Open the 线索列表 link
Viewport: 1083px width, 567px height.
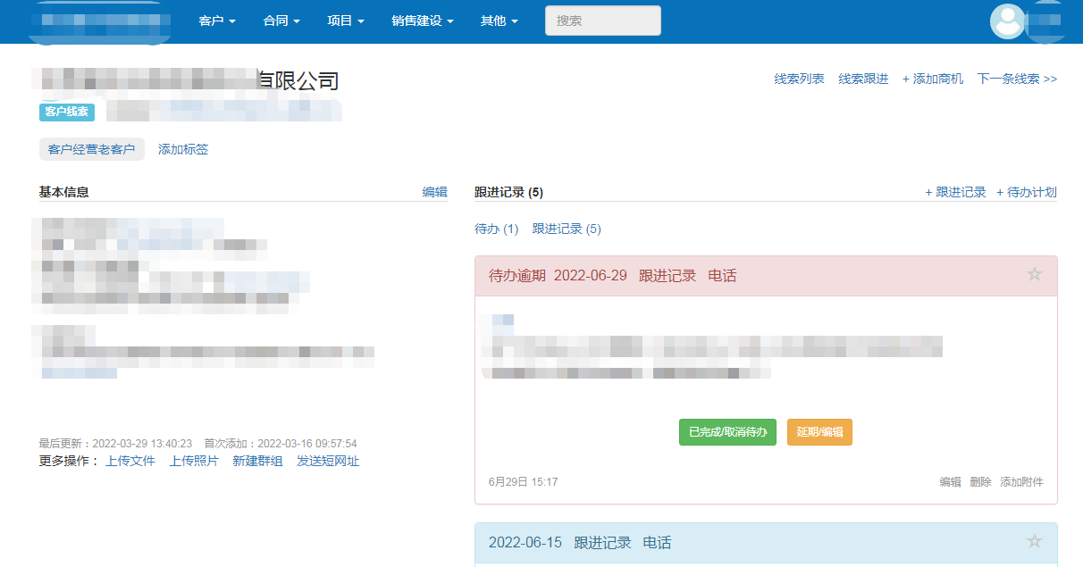tap(799, 79)
